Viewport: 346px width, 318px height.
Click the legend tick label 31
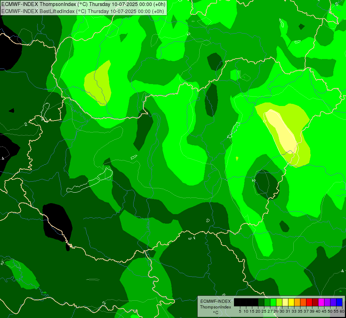288,311
